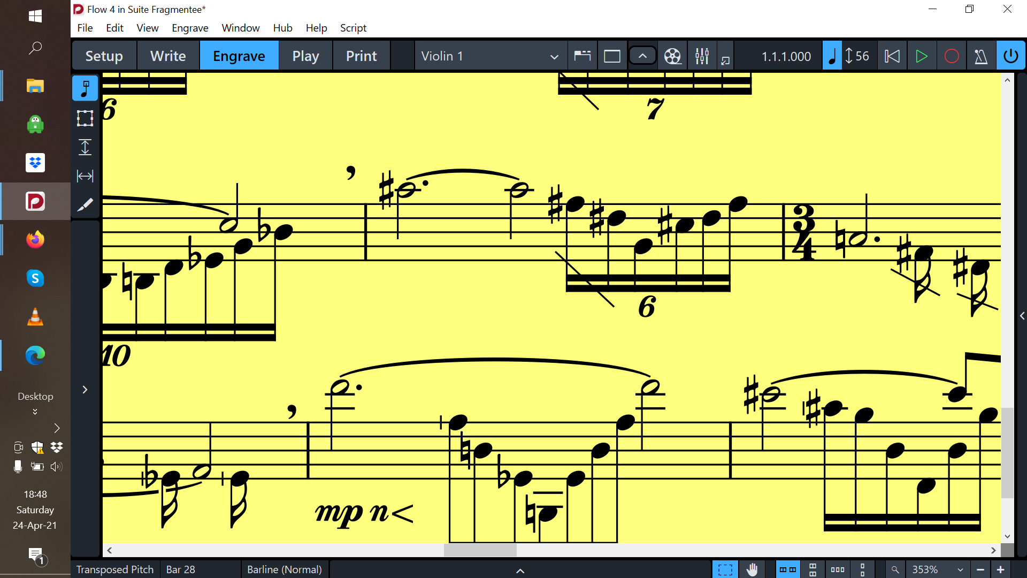Viewport: 1027px width, 578px height.
Task: Click Transposed Pitch in status bar
Action: click(x=115, y=569)
